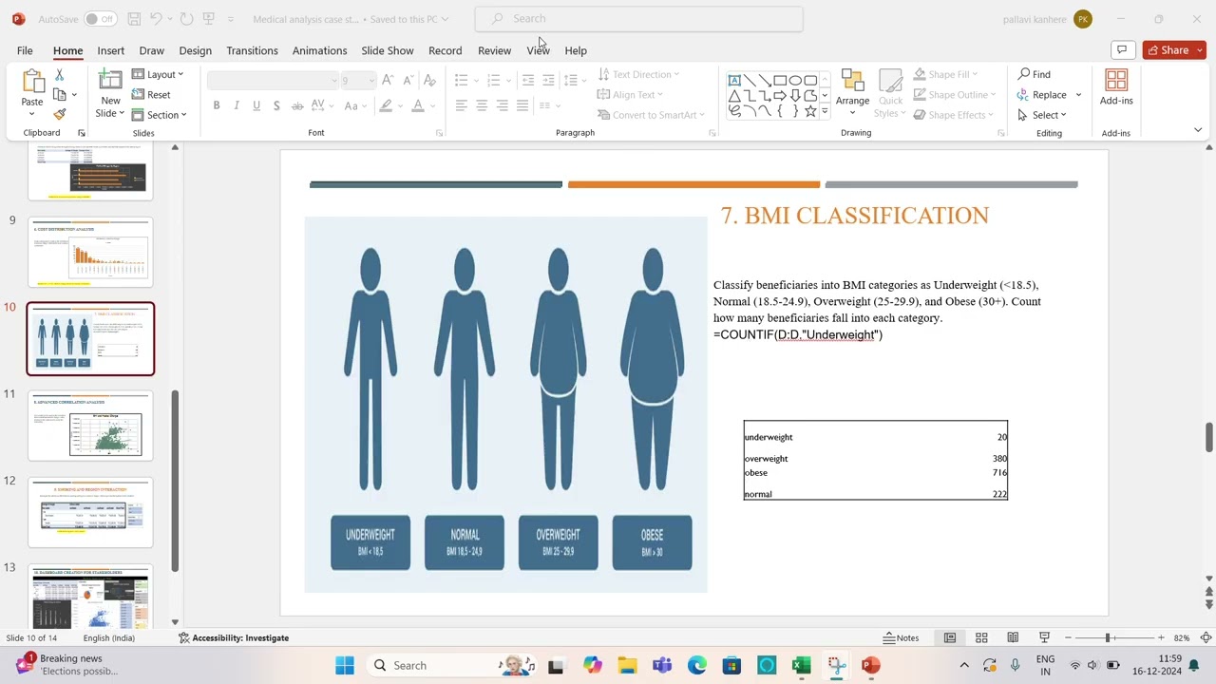The image size is (1216, 684).
Task: Open the Clipboard pane launcher
Action: [x=81, y=133]
